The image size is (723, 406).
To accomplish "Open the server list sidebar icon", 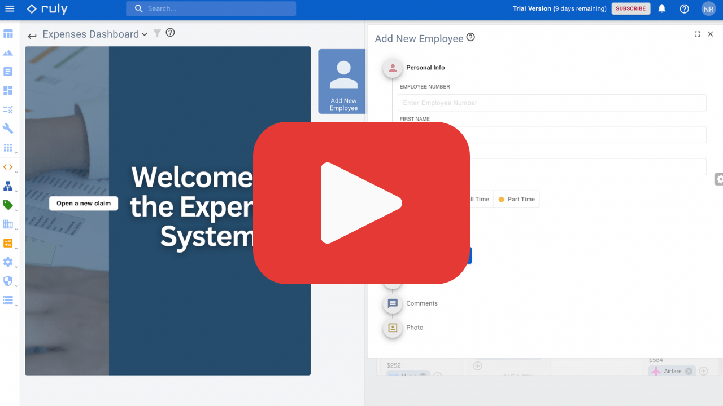I will [8, 300].
